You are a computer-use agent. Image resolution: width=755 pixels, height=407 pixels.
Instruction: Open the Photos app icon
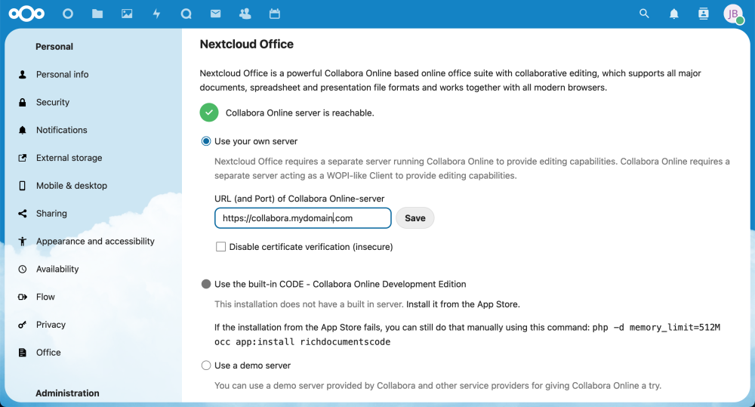[127, 14]
